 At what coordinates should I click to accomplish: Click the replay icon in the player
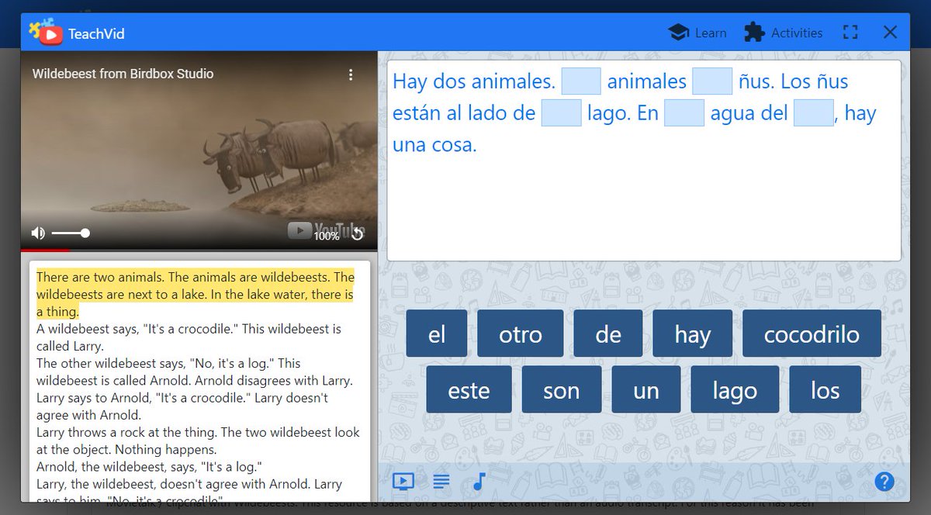click(x=356, y=233)
